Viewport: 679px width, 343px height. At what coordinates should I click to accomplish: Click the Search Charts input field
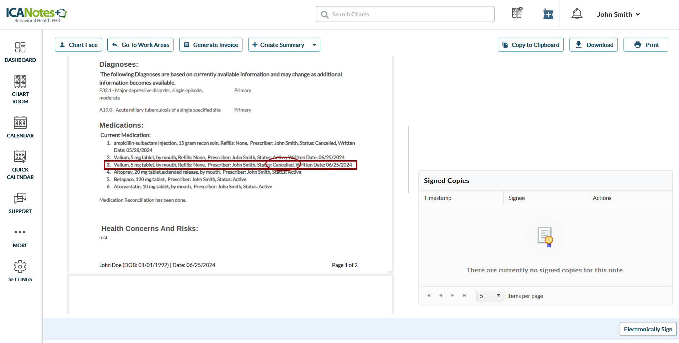tap(405, 14)
